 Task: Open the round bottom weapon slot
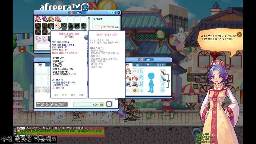[162, 90]
